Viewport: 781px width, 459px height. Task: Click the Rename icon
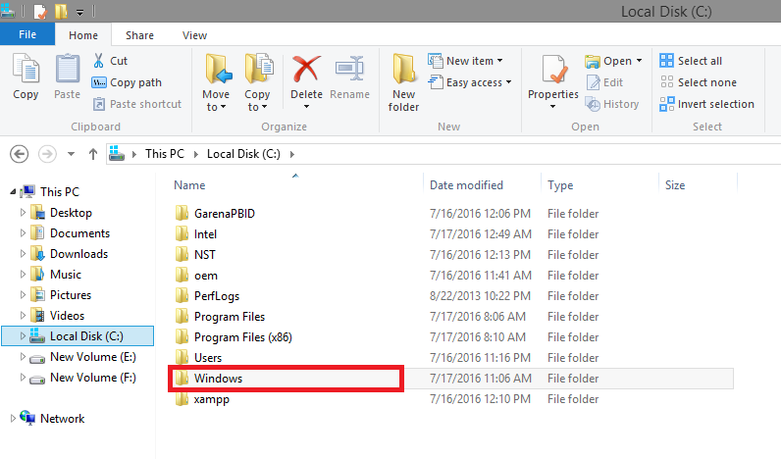[x=349, y=69]
